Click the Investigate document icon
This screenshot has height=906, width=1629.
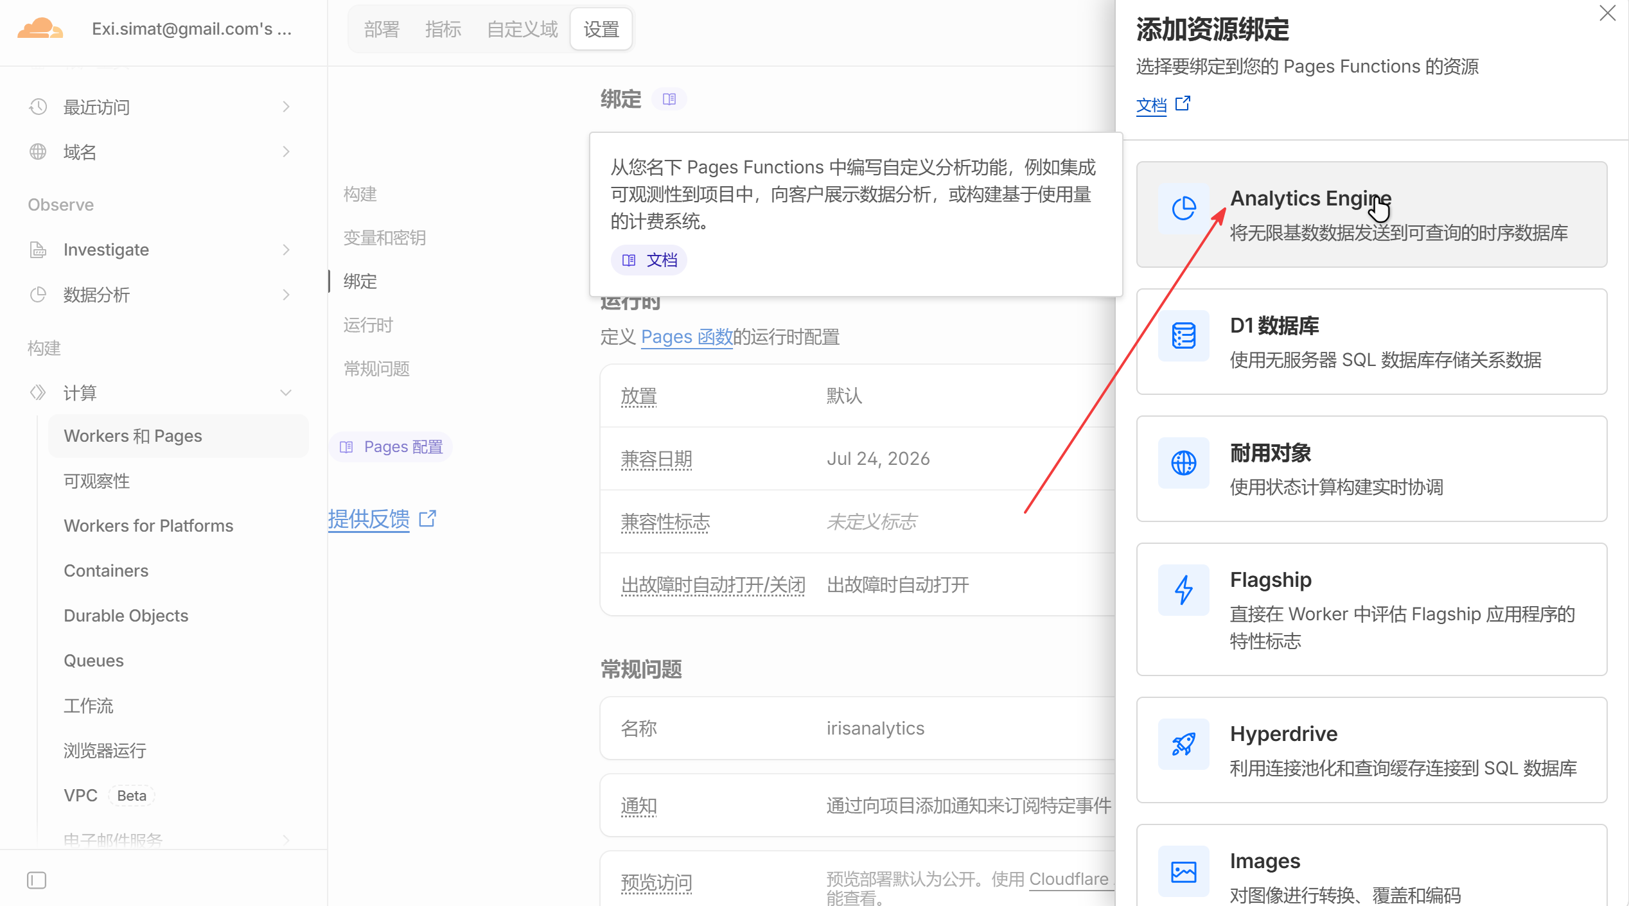38,249
